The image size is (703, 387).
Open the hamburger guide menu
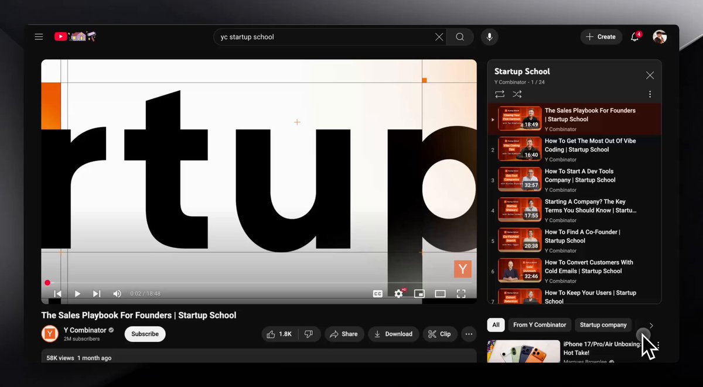click(x=39, y=37)
